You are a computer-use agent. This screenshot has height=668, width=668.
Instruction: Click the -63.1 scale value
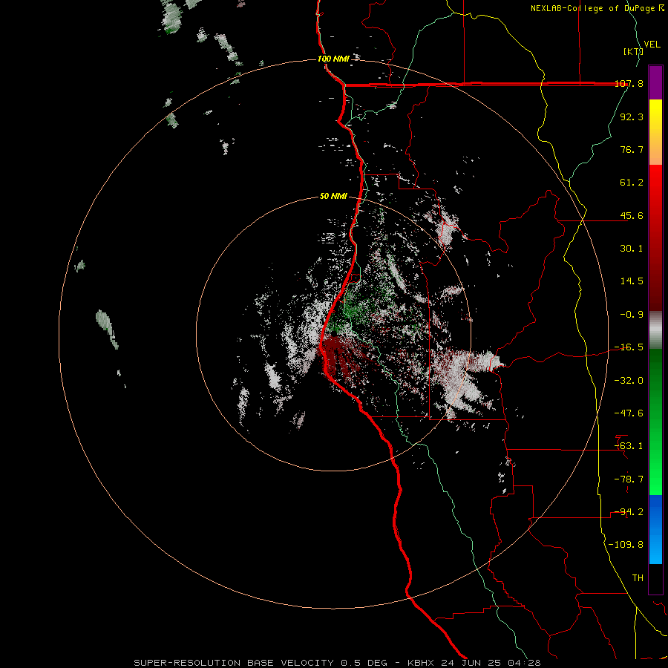coord(629,446)
